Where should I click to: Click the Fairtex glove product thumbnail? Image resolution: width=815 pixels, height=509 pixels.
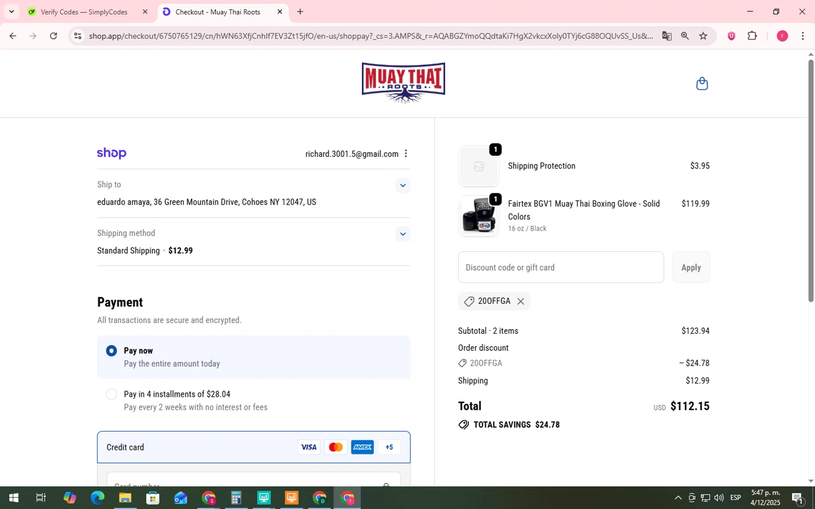click(479, 215)
